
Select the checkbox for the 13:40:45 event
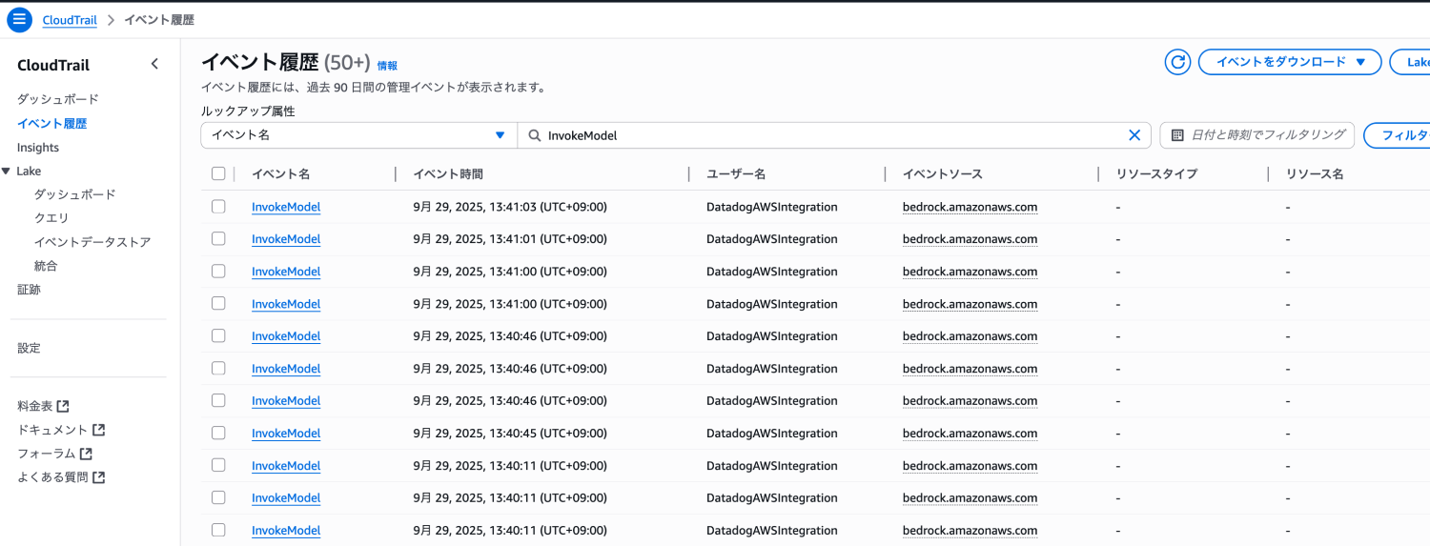coord(218,433)
